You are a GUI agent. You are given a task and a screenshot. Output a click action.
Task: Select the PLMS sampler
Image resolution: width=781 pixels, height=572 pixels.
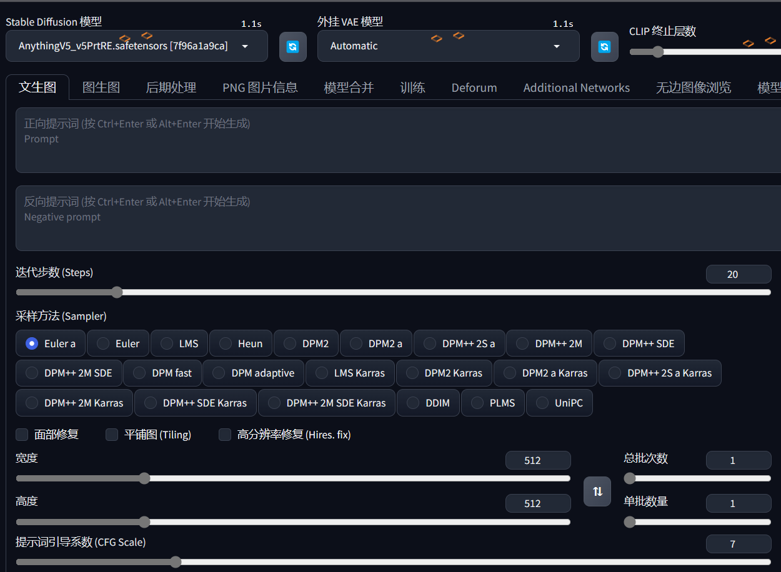tap(493, 403)
